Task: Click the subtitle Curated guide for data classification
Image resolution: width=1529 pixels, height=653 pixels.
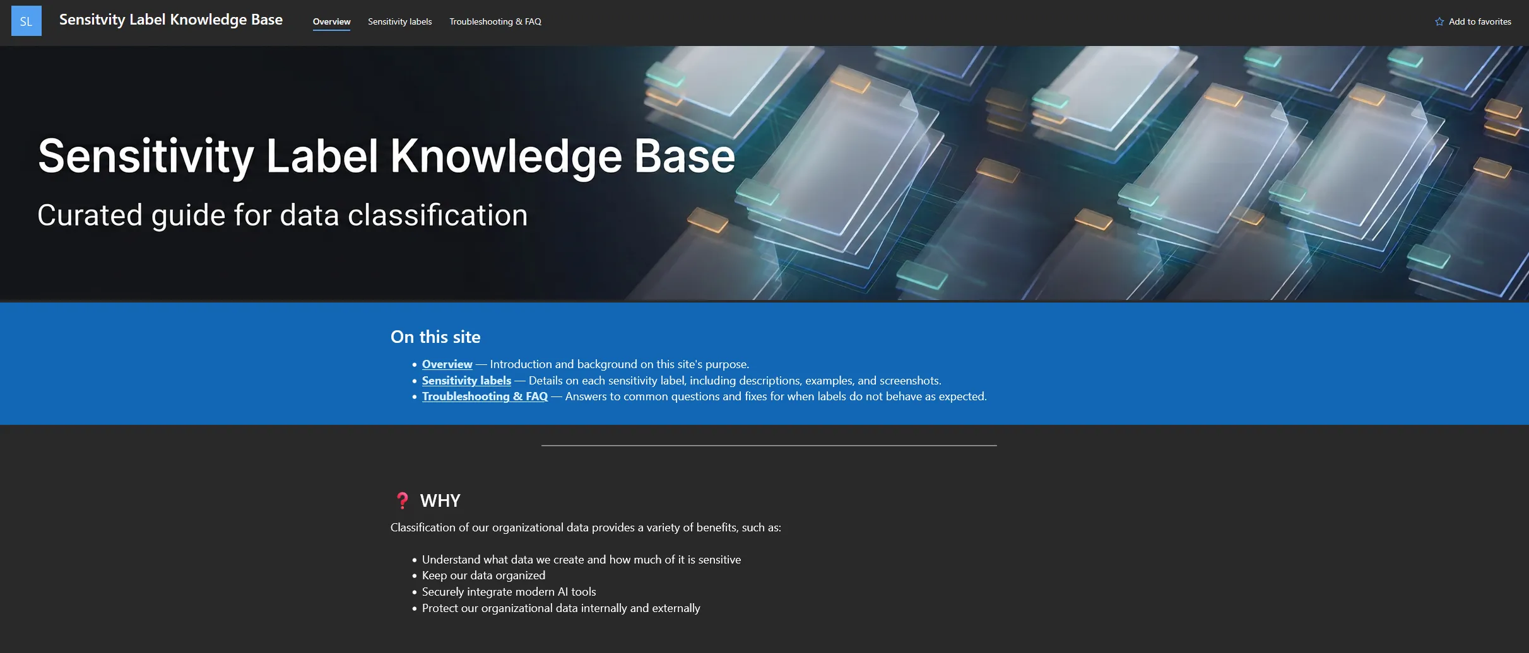Action: (x=282, y=216)
